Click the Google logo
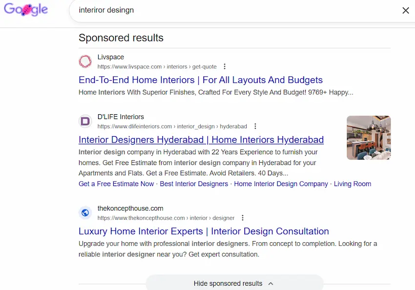The width and height of the screenshot is (415, 290). 26,10
